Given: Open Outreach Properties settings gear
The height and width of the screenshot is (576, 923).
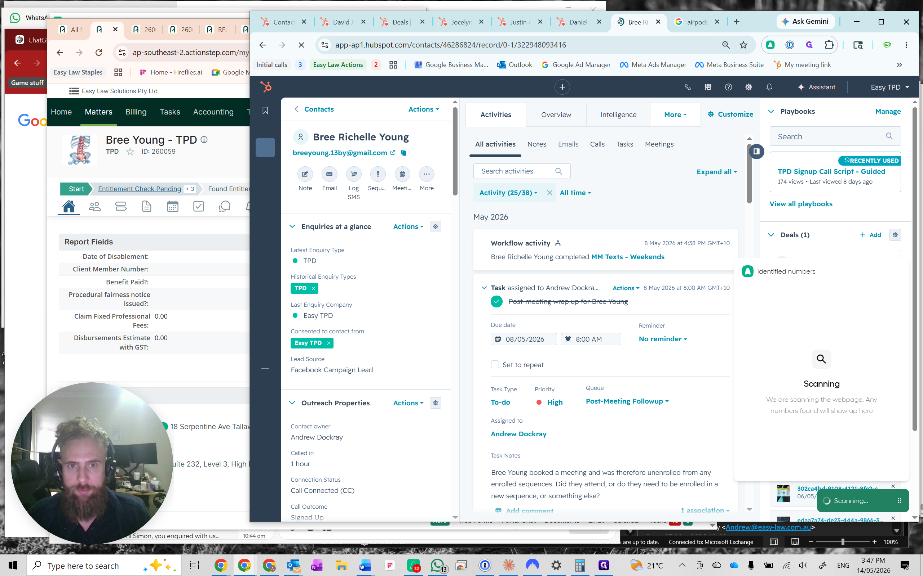Looking at the screenshot, I should (x=436, y=403).
